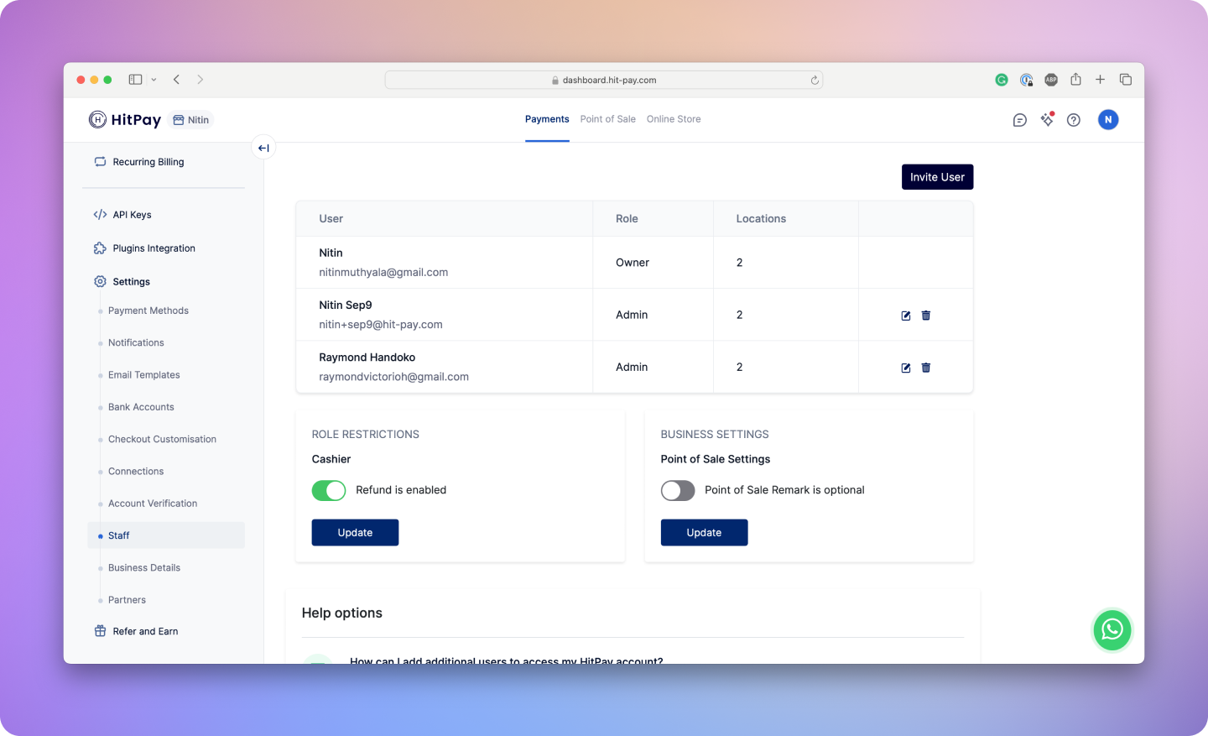Open Business Details settings
This screenshot has height=736, width=1208.
click(144, 568)
